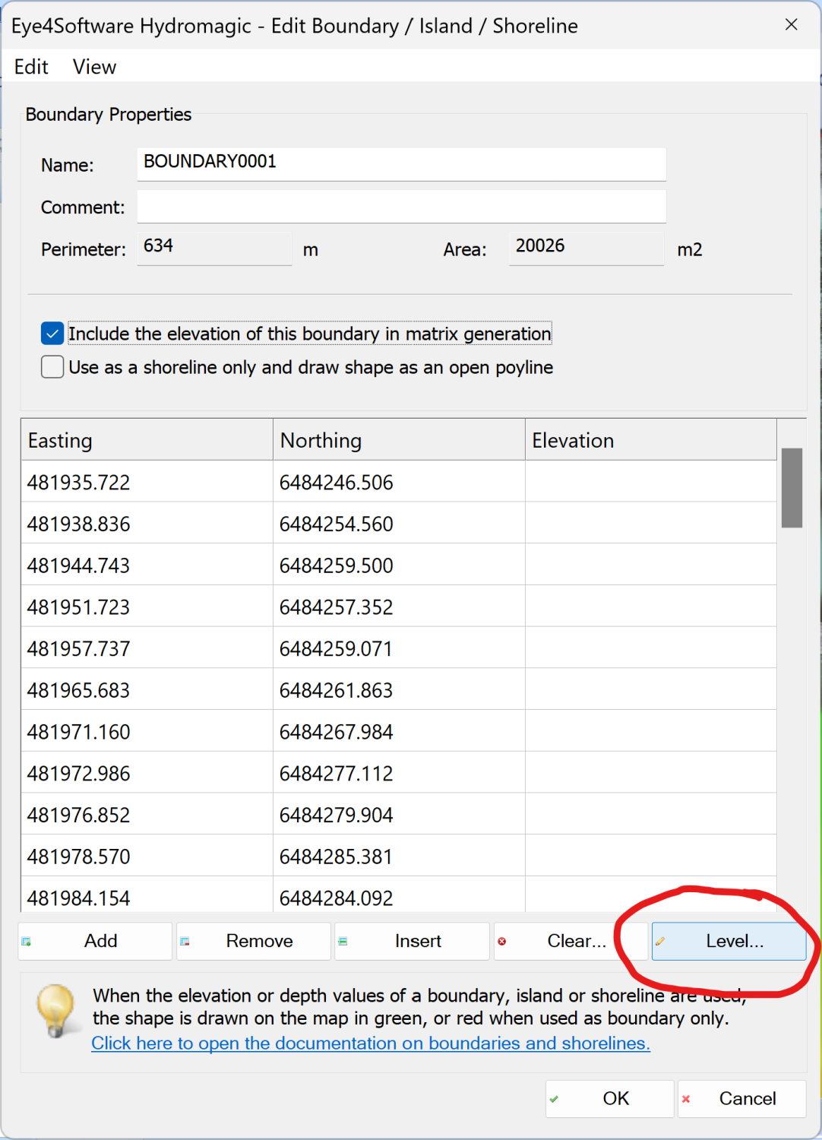
Task: Select the northing cell 6484284.092
Action: pos(399,895)
